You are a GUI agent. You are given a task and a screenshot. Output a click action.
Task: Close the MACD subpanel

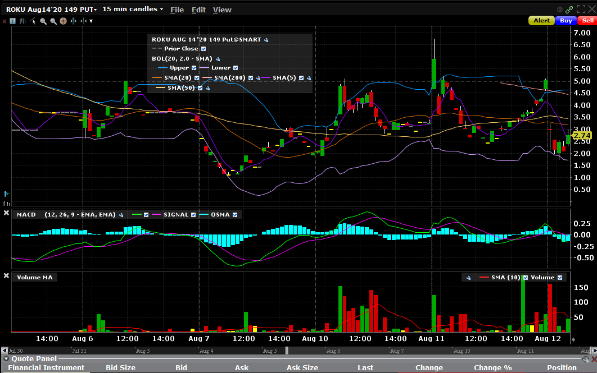6,213
